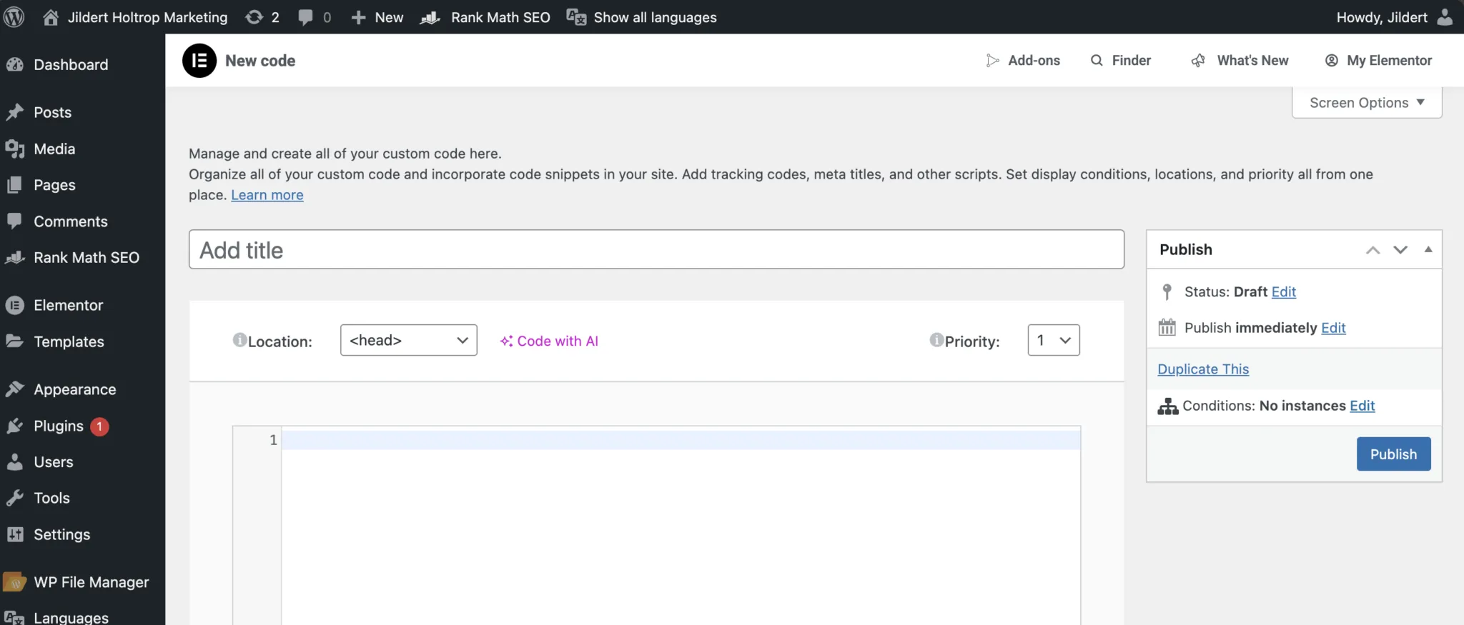Go to Appearance in the sidebar
The width and height of the screenshot is (1464, 625).
(74, 390)
